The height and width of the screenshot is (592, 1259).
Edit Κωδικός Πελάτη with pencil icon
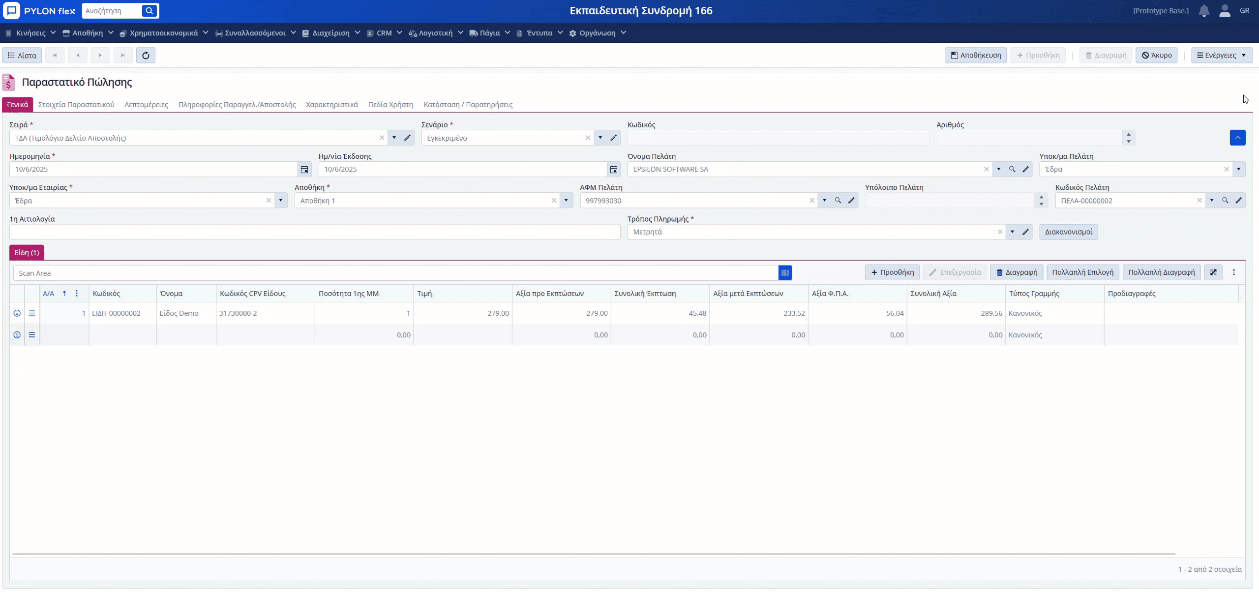[1238, 201]
